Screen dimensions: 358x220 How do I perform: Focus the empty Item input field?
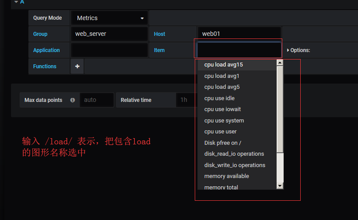coord(239,50)
